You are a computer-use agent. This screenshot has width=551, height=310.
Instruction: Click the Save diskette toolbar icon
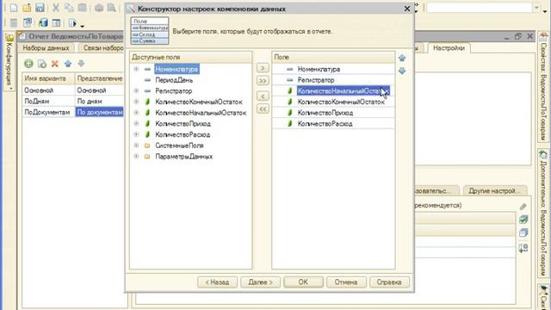pyautogui.click(x=40, y=8)
